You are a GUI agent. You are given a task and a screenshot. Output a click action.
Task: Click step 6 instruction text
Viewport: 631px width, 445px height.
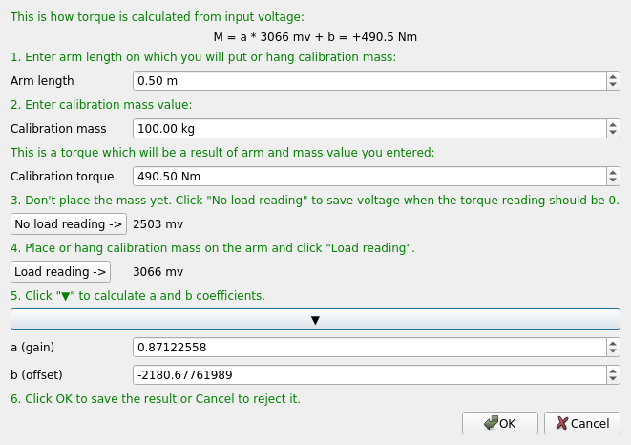click(x=156, y=399)
